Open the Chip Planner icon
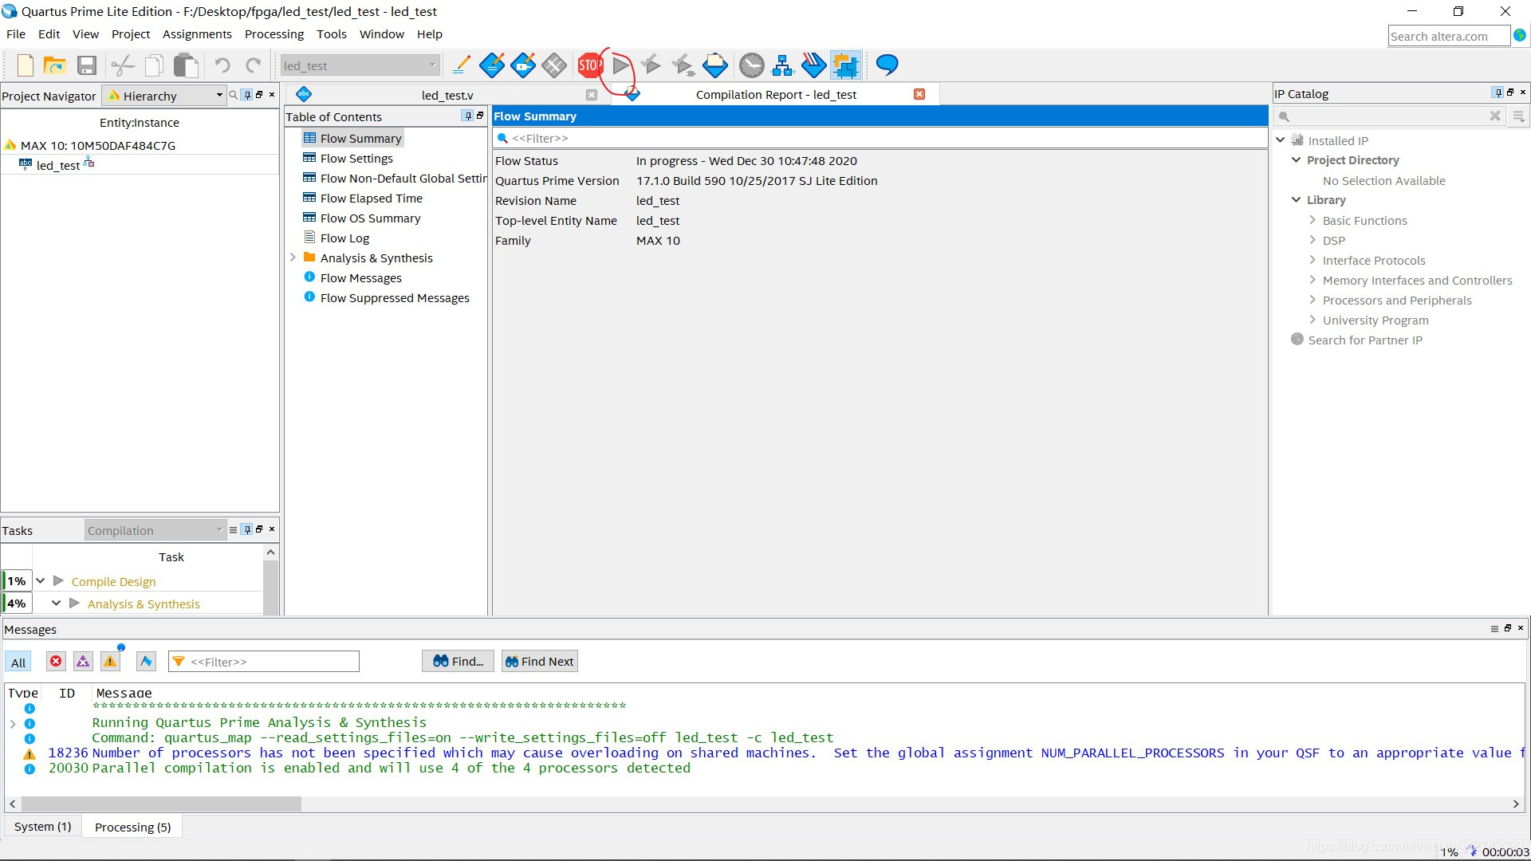Image resolution: width=1531 pixels, height=861 pixels. pyautogui.click(x=845, y=65)
